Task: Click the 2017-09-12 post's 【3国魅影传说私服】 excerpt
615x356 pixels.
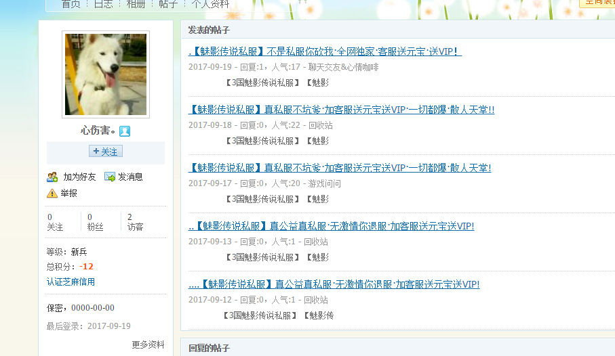Action: click(x=260, y=315)
